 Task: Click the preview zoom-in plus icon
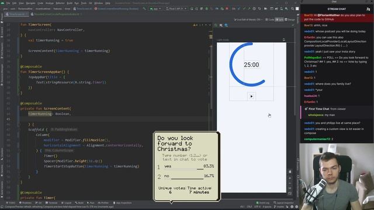pos(290,178)
